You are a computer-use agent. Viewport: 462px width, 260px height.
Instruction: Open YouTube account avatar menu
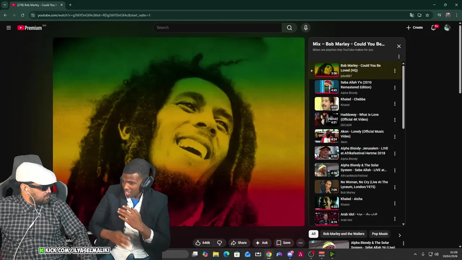click(447, 27)
